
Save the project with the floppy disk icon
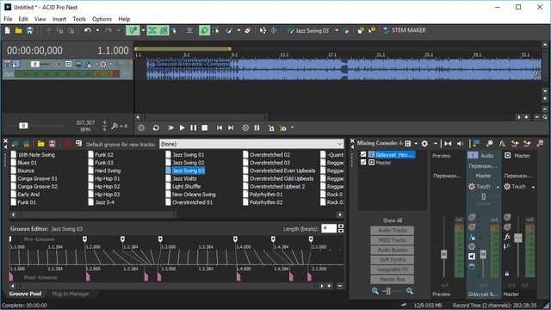coord(30,31)
